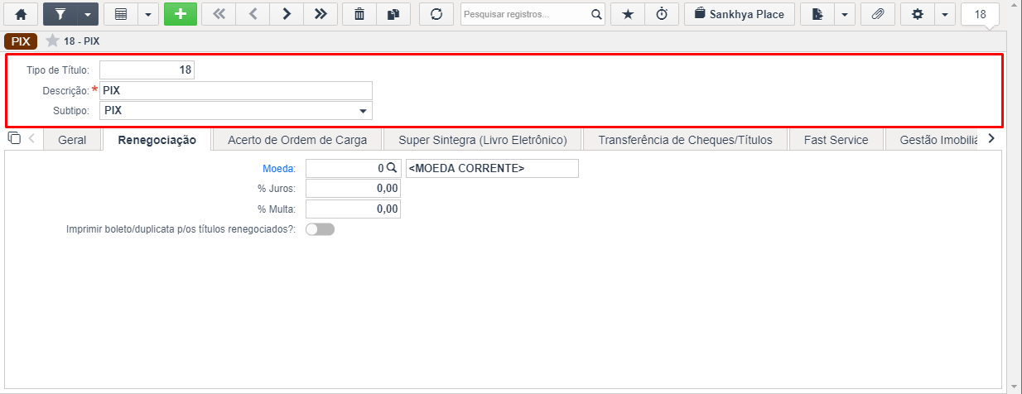This screenshot has width=1022, height=394.
Task: Open the Fast Service tab
Action: (836, 140)
